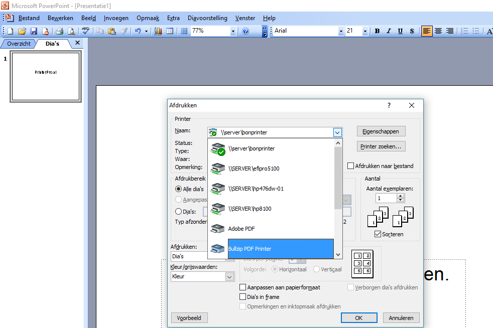
Task: Click the Annuleren button
Action: pos(401,318)
